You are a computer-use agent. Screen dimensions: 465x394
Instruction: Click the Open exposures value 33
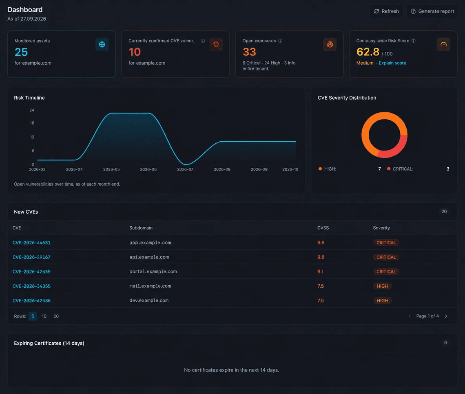click(249, 52)
